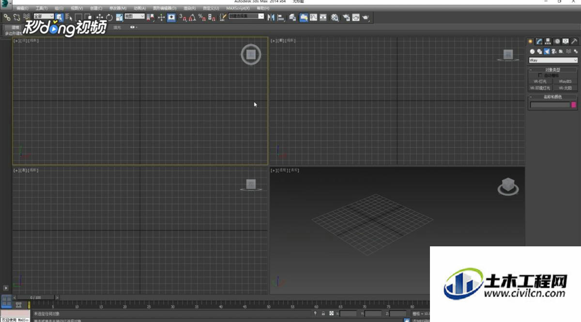
Task: Click the object name input field
Action: pyautogui.click(x=550, y=105)
